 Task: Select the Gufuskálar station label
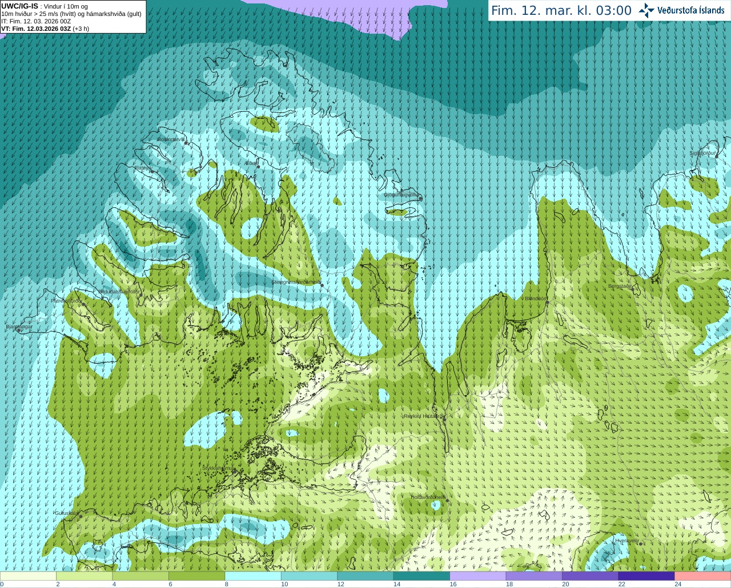click(x=66, y=513)
